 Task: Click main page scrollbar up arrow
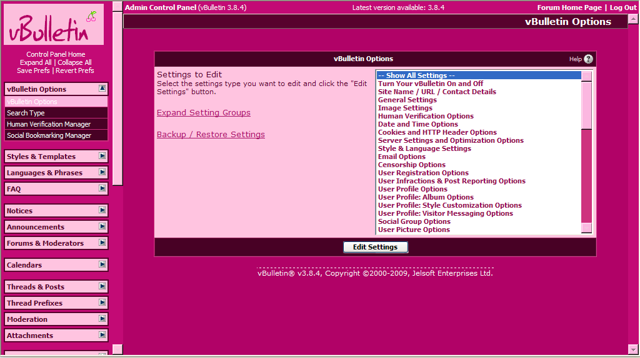pos(634,19)
